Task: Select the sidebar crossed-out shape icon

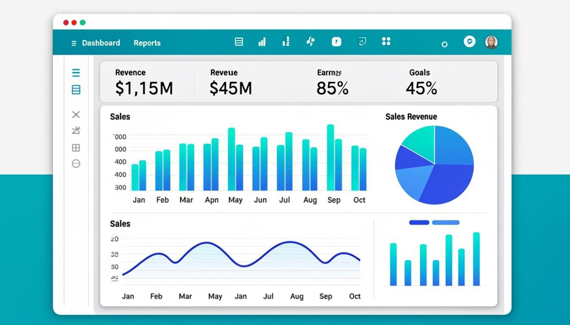Action: [76, 130]
